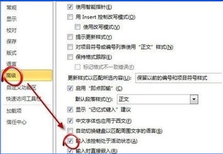Screen dimensions: 223x154
Task: Open the 显示 options category
Action: click(x=11, y=19)
